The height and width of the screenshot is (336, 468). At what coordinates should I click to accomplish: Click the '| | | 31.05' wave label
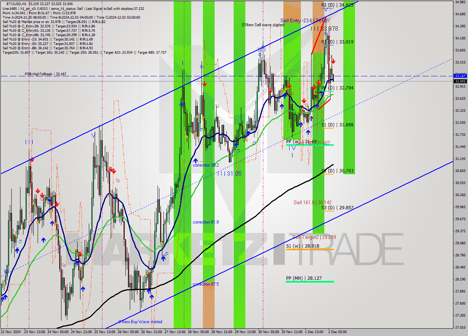pyautogui.click(x=229, y=174)
